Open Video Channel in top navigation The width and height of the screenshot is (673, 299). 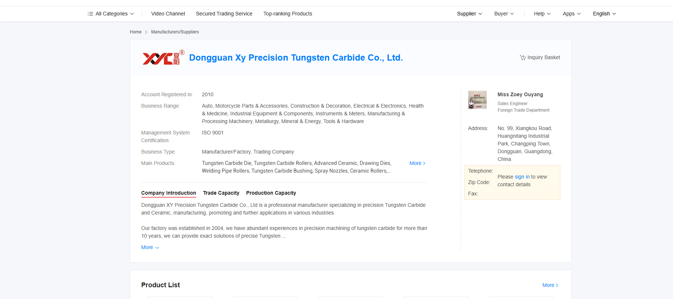click(168, 14)
